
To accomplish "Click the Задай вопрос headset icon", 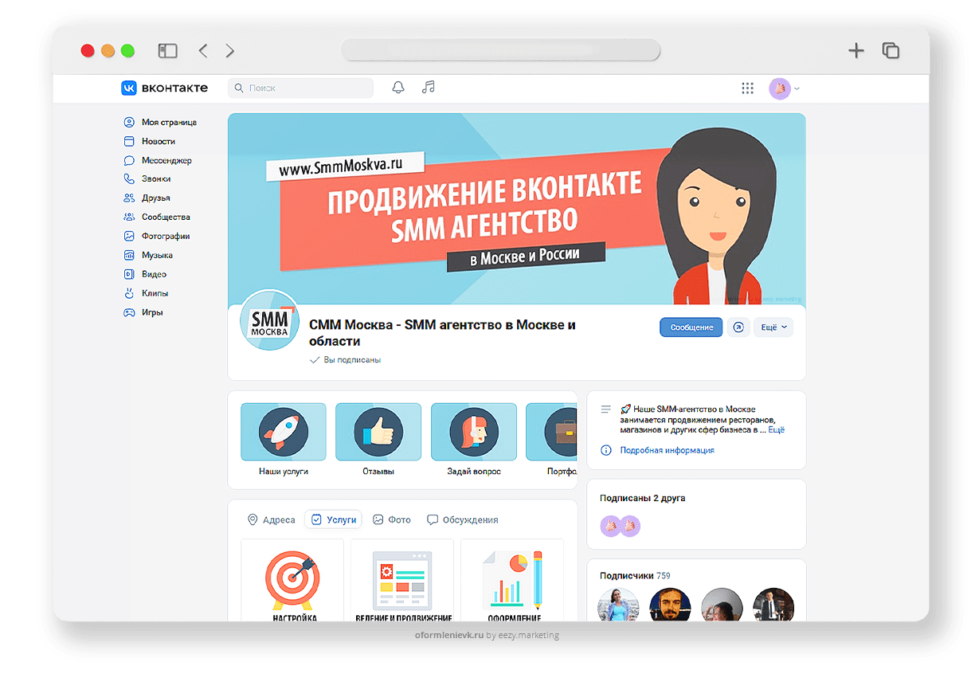I will [474, 432].
